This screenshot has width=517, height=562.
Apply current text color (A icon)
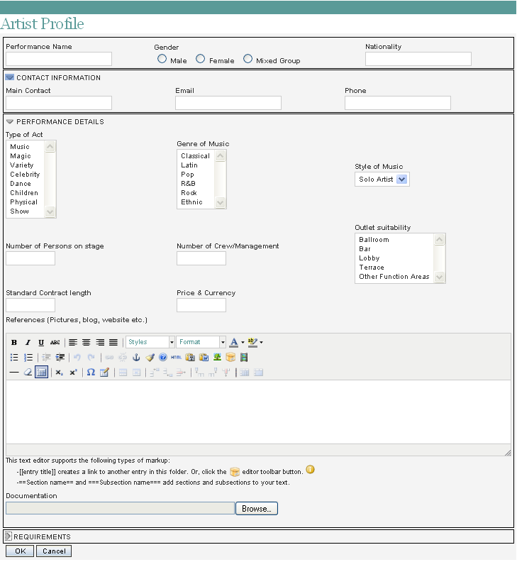click(234, 342)
